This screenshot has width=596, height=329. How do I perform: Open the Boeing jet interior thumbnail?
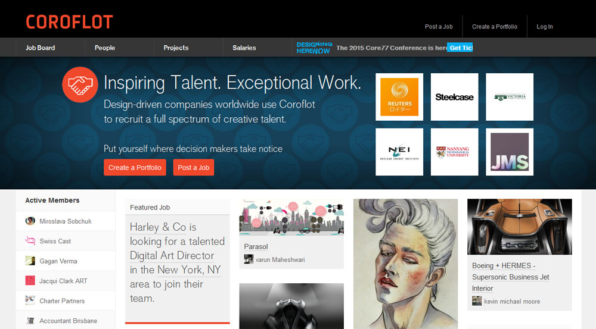520,227
